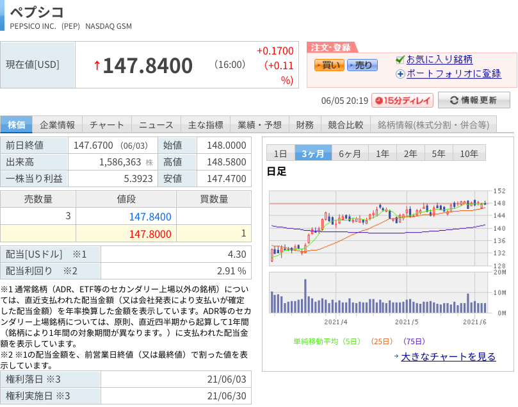Screen dimensions: 518x407
Task: Select the 3ヶ月 chart range
Action: click(x=313, y=153)
